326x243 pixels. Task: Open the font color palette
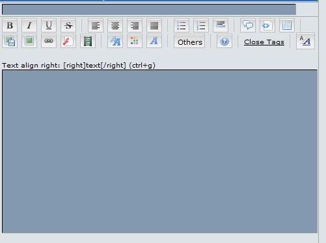tap(135, 41)
